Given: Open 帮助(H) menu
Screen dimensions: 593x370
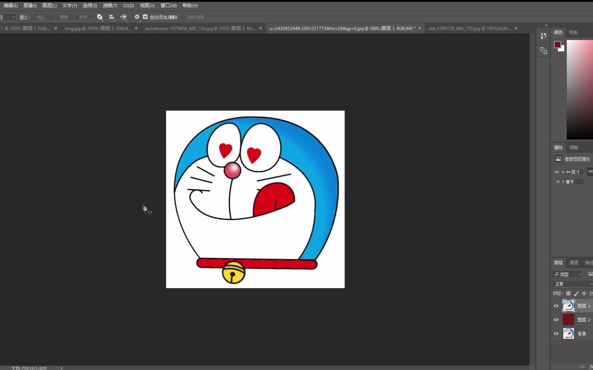Looking at the screenshot, I should point(190,5).
